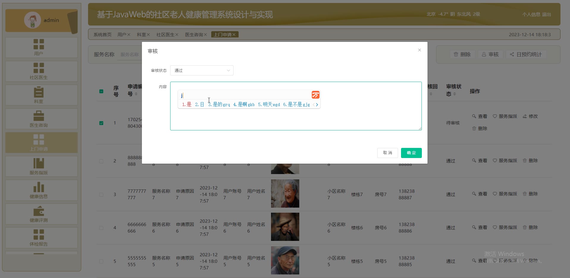Focus the 内容 textarea

pyautogui.click(x=296, y=106)
